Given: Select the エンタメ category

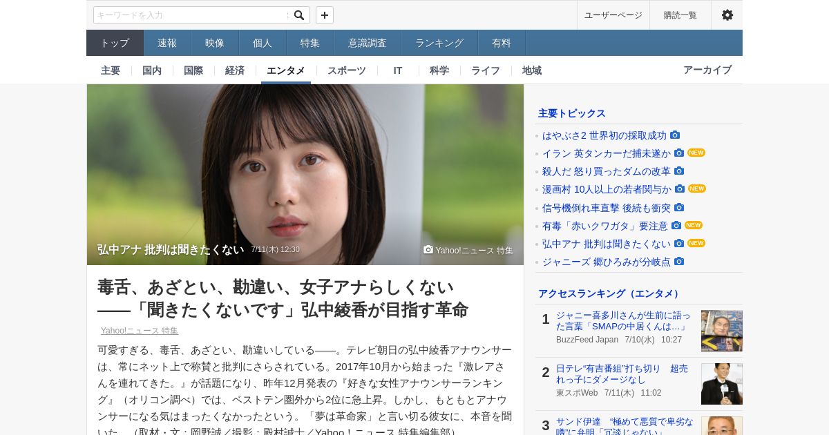Looking at the screenshot, I should (286, 70).
